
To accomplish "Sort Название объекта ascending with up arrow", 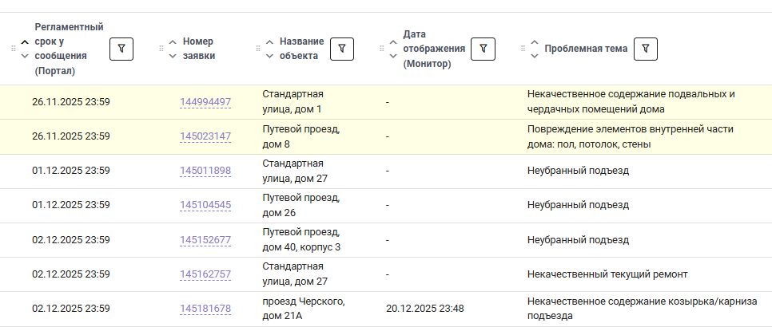I will (x=269, y=42).
